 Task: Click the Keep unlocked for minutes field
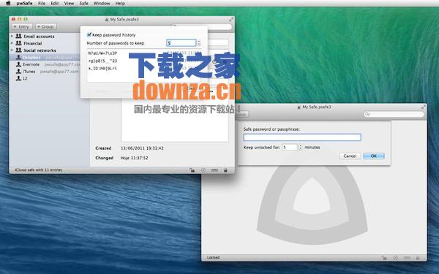click(x=290, y=147)
